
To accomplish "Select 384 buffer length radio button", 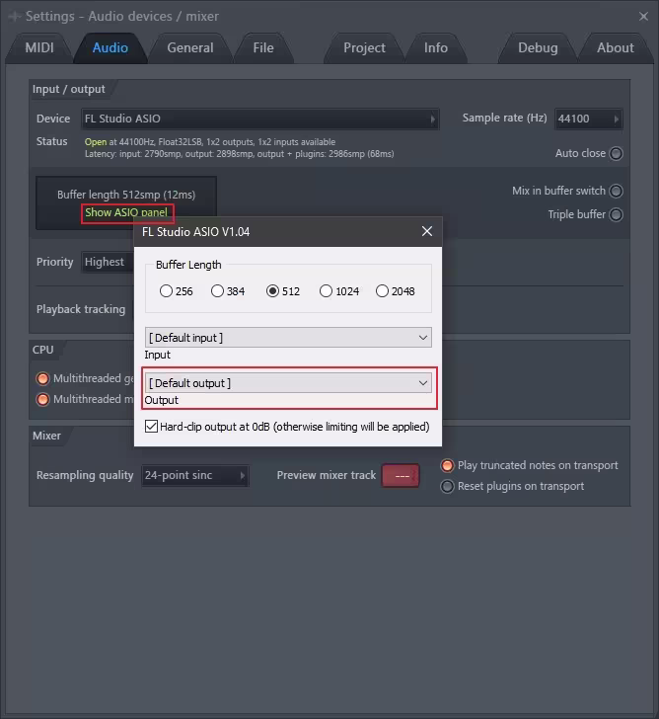I will [x=217, y=291].
